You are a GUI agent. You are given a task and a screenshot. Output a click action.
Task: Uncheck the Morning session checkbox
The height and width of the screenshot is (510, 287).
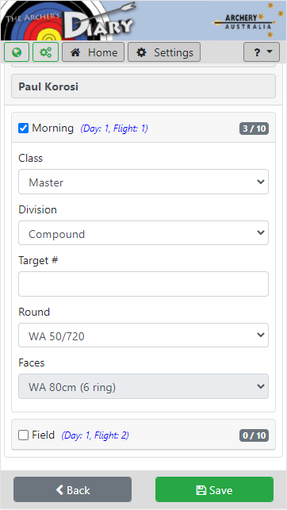pyautogui.click(x=24, y=128)
